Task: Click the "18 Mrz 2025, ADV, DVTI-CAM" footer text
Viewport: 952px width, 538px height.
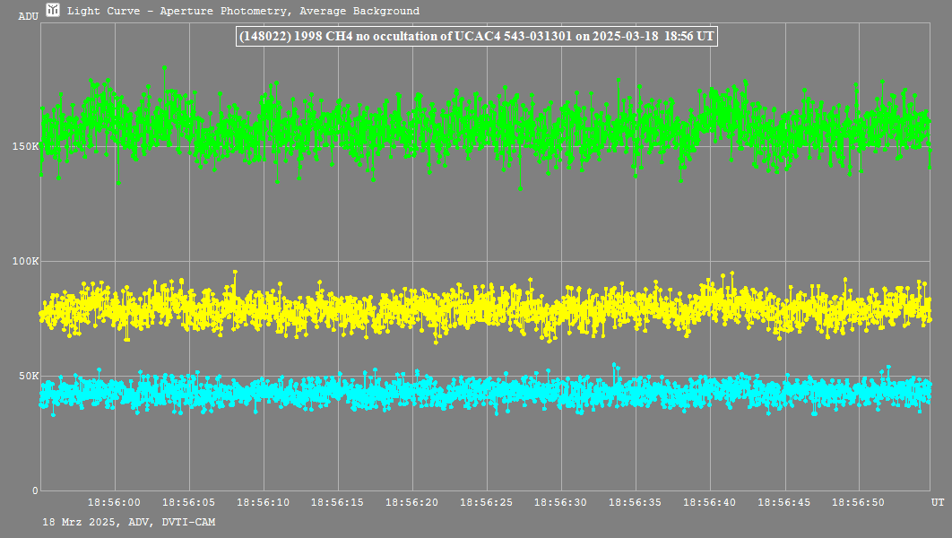Action: pos(128,522)
